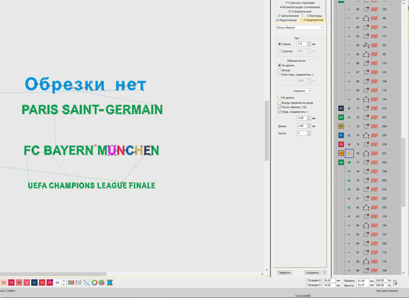409x298 pixels.
Task: Open the Закрепка dropdown
Action: pos(301,91)
